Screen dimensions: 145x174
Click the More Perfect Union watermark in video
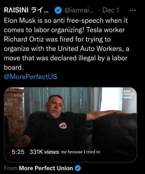(128, 95)
